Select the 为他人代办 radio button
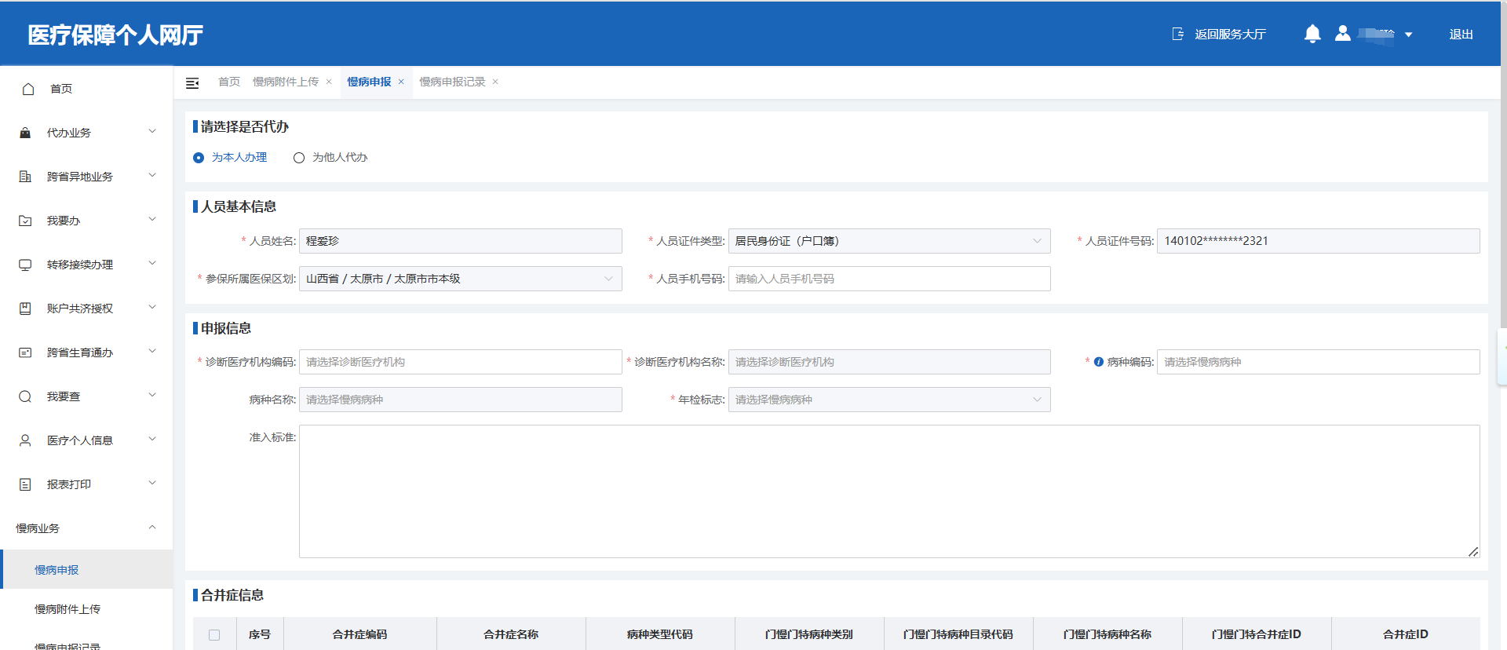Image resolution: width=1507 pixels, height=650 pixels. [x=299, y=158]
